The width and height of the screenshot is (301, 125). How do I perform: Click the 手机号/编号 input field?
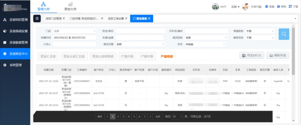pyautogui.click(x=206, y=31)
